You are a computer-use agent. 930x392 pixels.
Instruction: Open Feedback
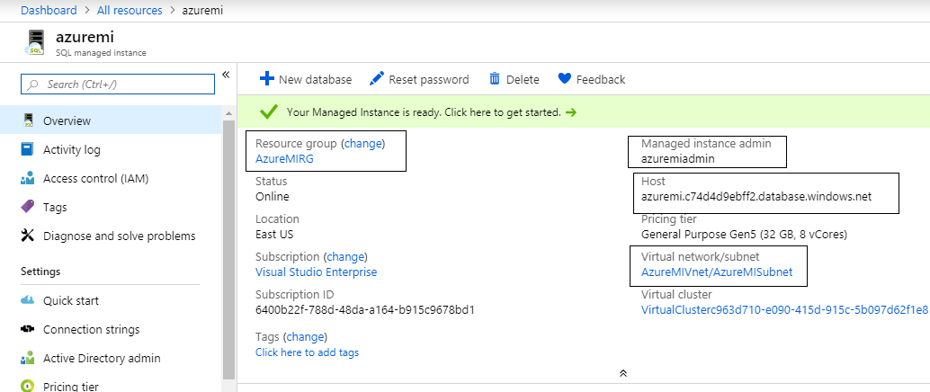591,79
